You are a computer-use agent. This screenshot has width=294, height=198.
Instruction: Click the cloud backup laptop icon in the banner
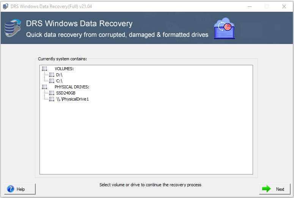click(225, 28)
